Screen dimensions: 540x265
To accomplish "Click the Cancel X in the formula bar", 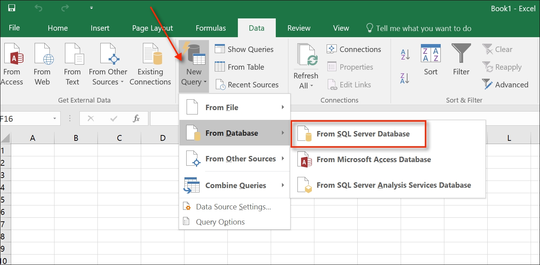I will pyautogui.click(x=91, y=118).
